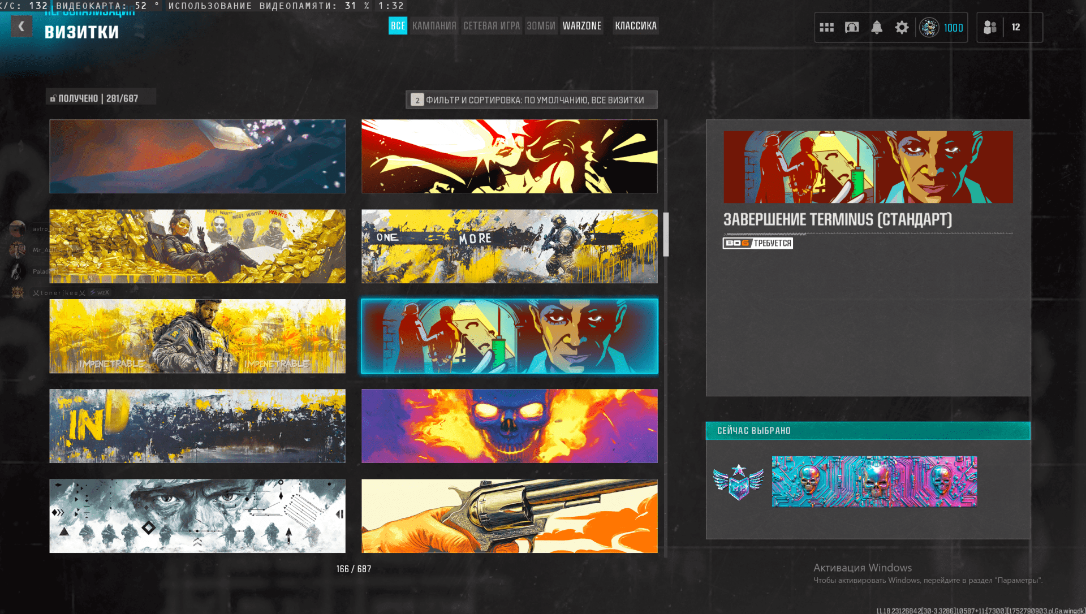Switch to the ЗОМБИ tab
Screen dimensions: 1086x614
[x=541, y=26]
